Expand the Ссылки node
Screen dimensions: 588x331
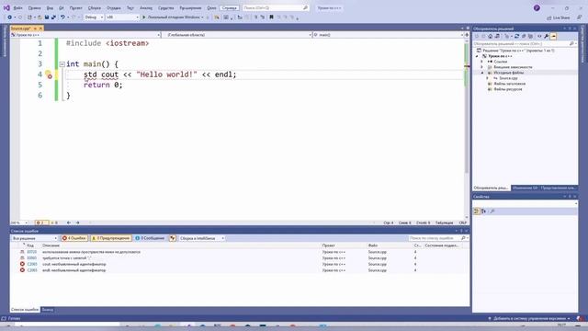482,62
